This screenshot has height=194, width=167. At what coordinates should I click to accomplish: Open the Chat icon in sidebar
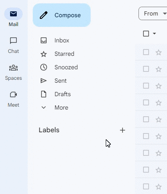[13, 41]
